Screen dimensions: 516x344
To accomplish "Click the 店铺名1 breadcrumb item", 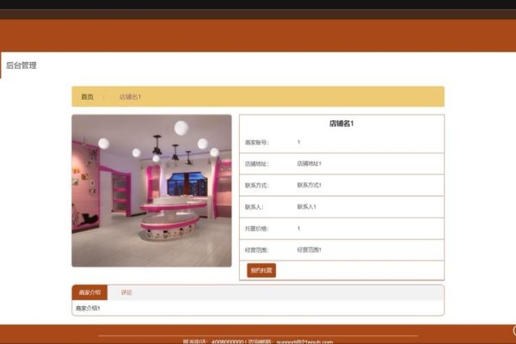I will coord(130,96).
